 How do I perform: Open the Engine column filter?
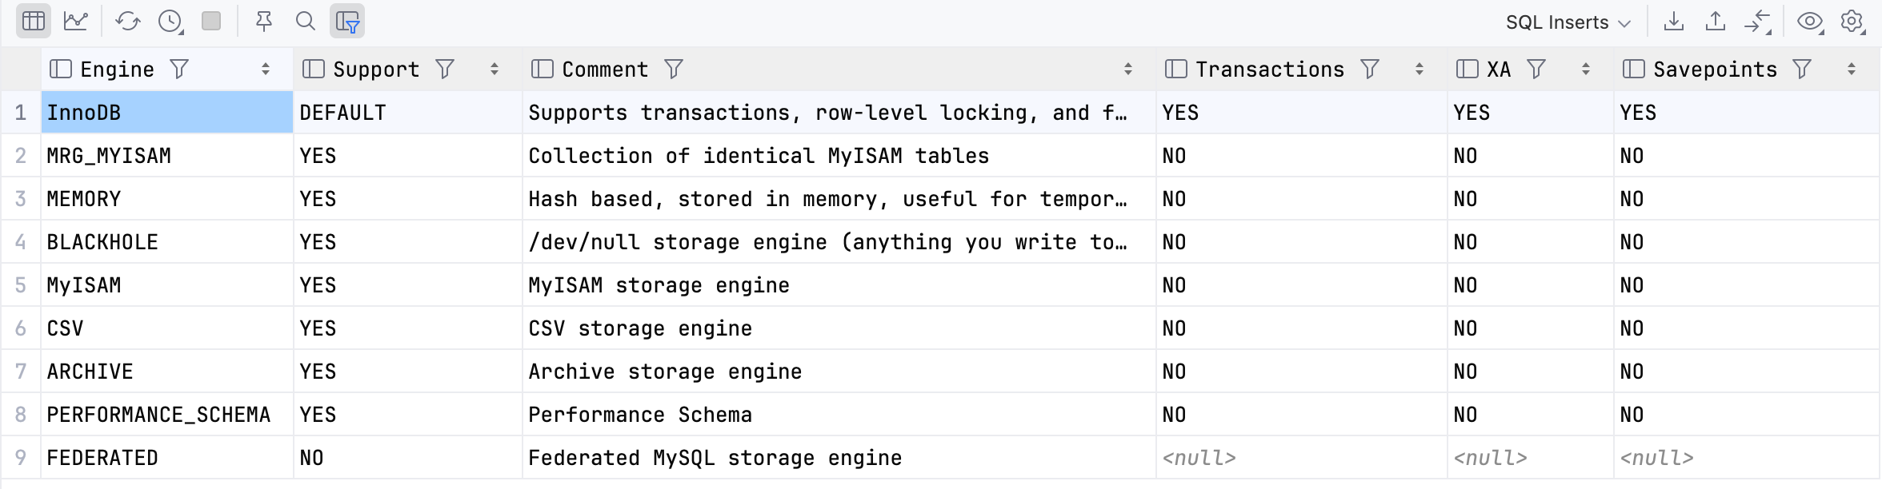[x=179, y=70]
